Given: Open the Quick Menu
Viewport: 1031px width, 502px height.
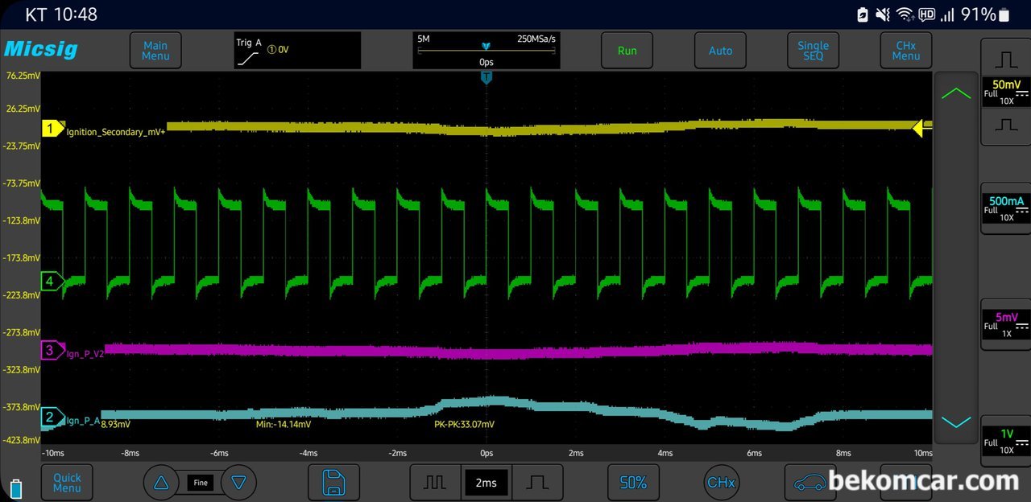Looking at the screenshot, I should (67, 483).
